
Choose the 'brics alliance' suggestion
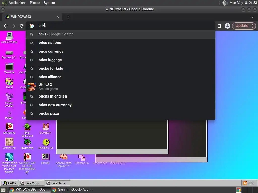click(x=120, y=77)
